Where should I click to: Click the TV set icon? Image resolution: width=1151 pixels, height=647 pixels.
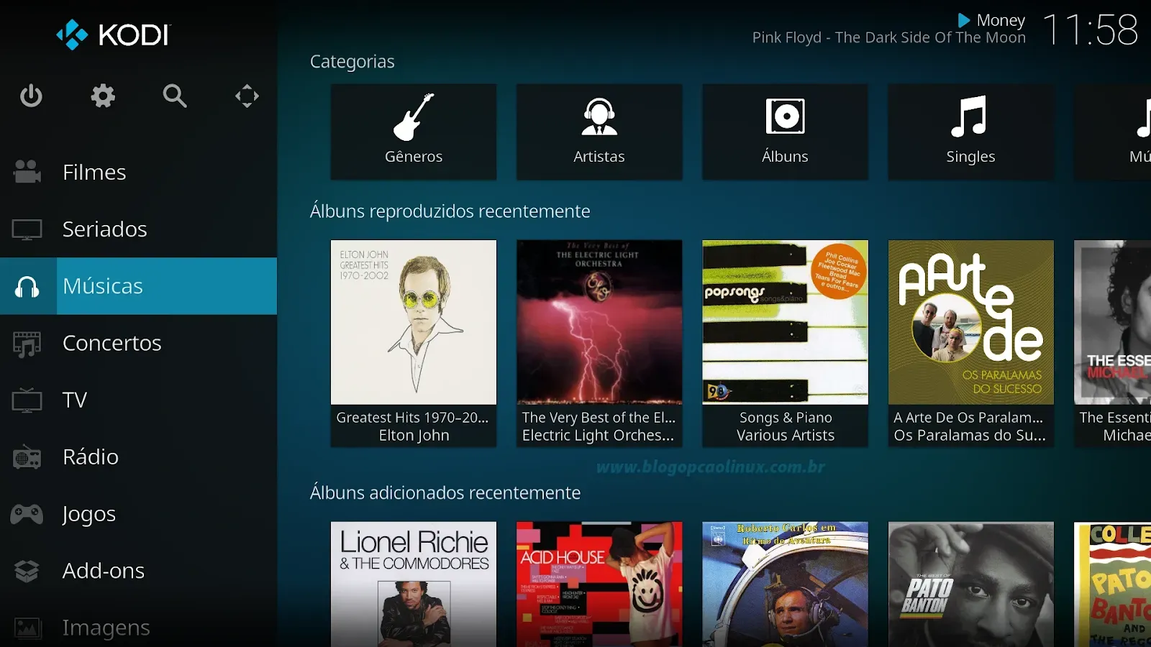tap(27, 400)
